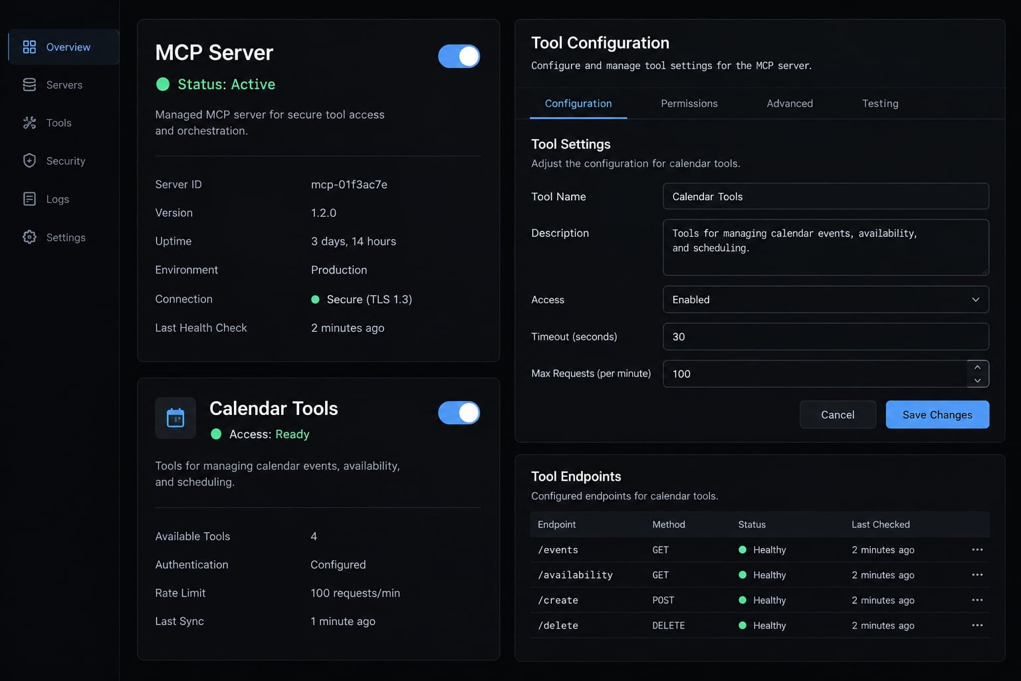Click the Endpoint column header
This screenshot has height=681, width=1021.
click(x=556, y=525)
